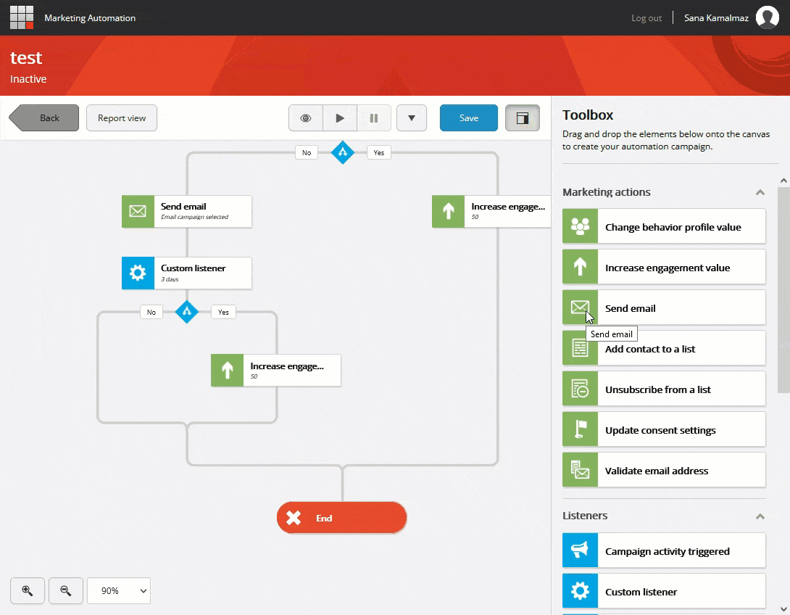
Task: Select the top decision point diamond
Action: click(343, 152)
